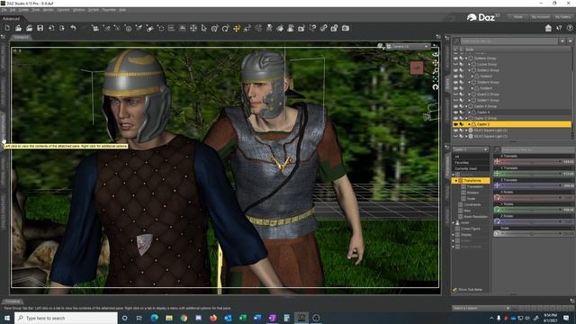This screenshot has width=576, height=324.
Task: Click the Scene pane search field
Action: (509, 41)
